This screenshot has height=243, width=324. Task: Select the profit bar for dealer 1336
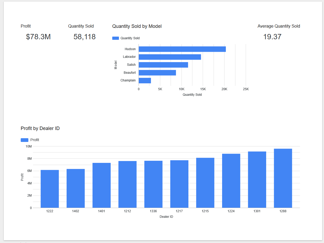pos(153,183)
